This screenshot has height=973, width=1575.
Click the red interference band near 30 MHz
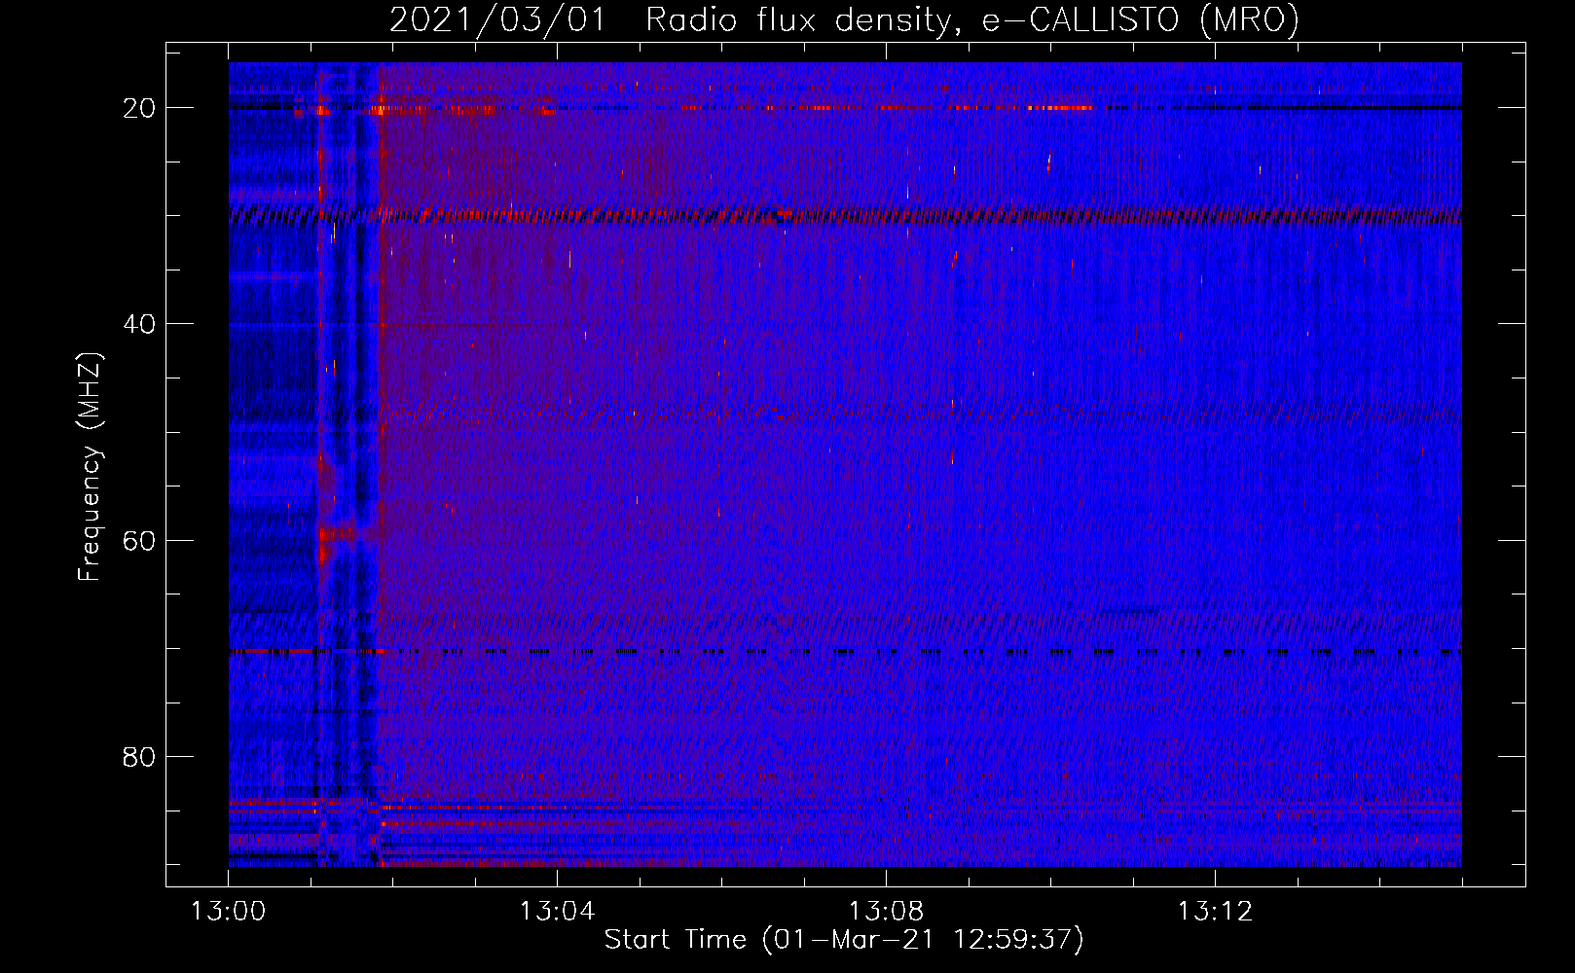click(845, 215)
